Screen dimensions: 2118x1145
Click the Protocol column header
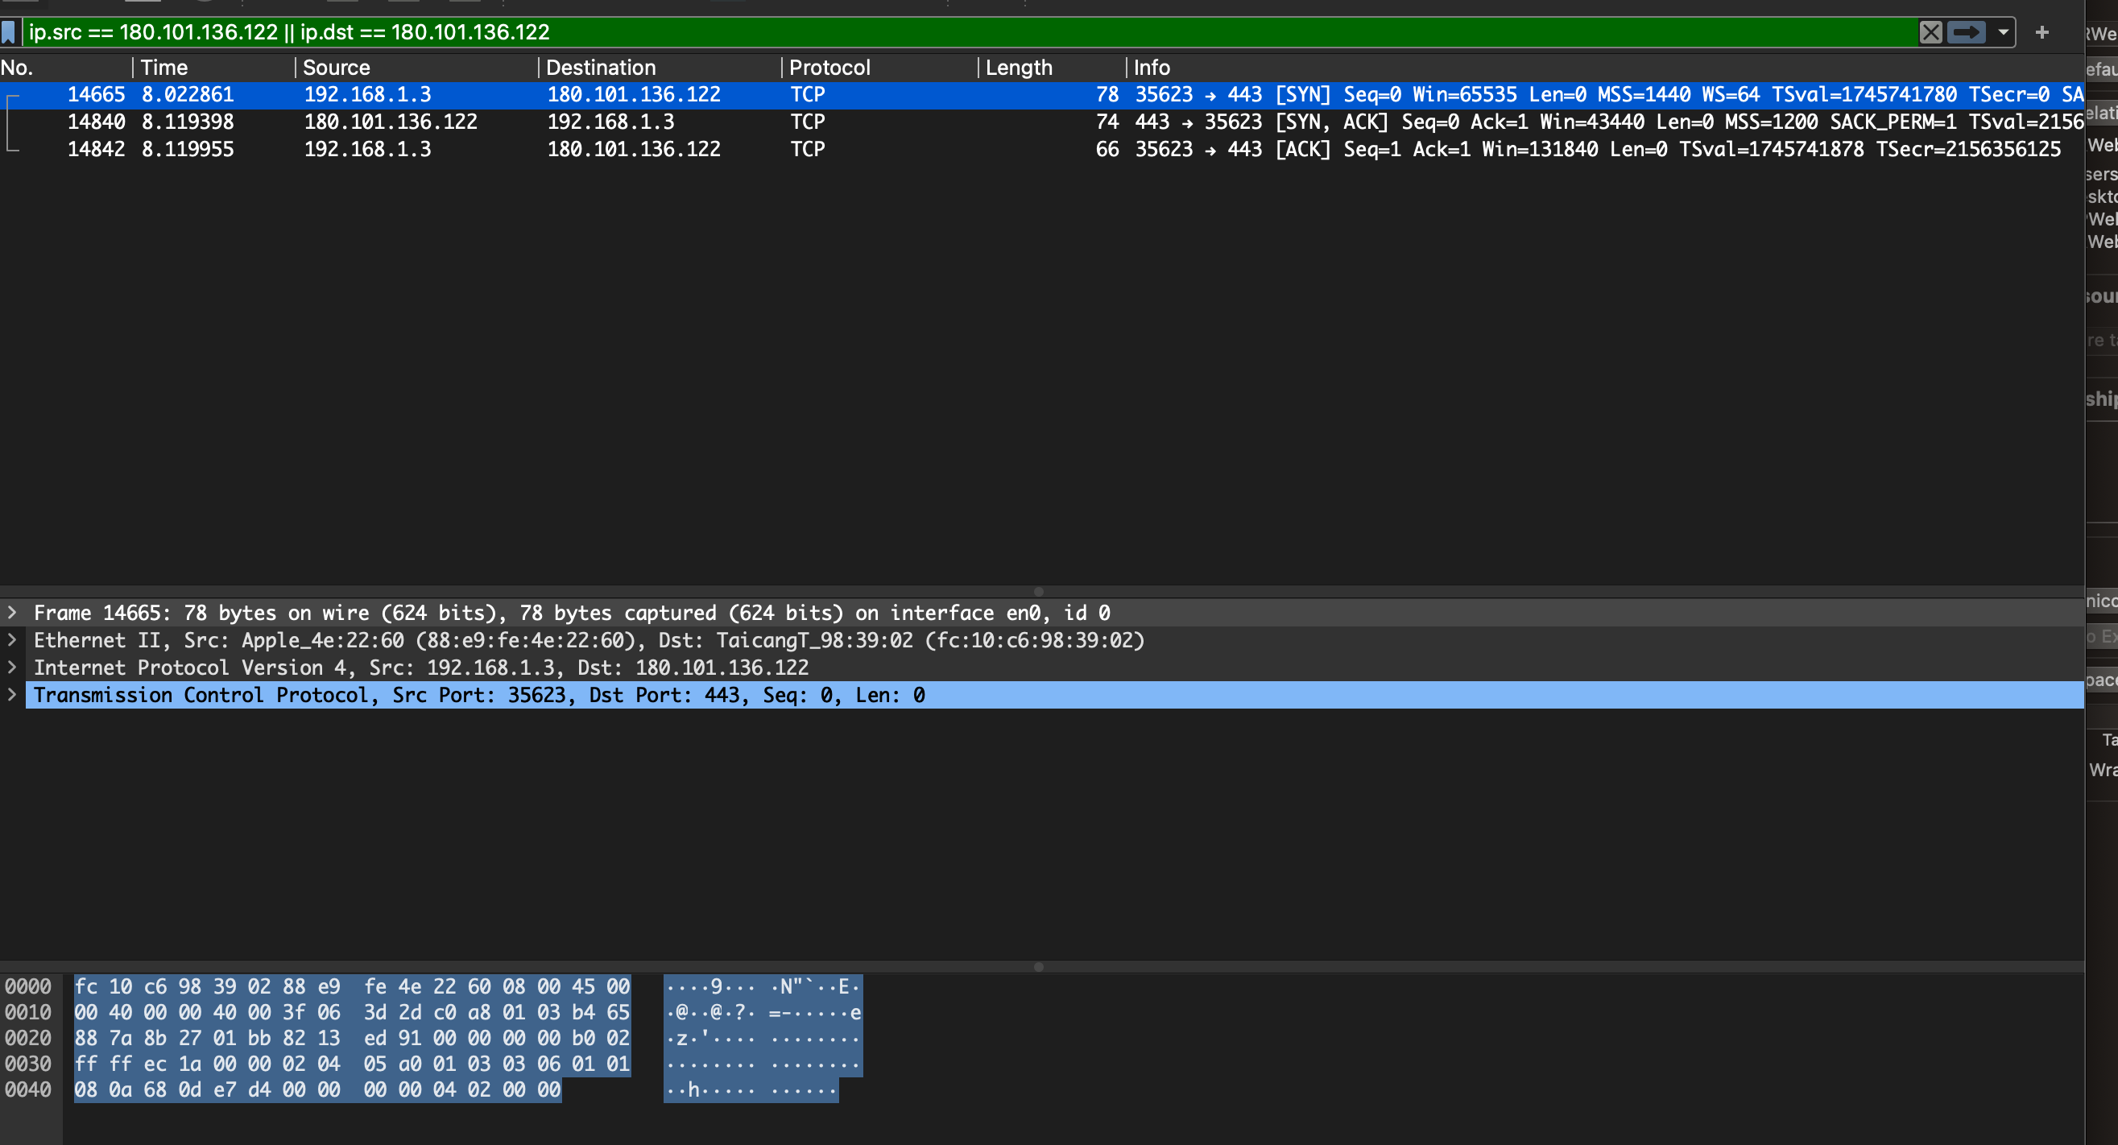pos(829,68)
